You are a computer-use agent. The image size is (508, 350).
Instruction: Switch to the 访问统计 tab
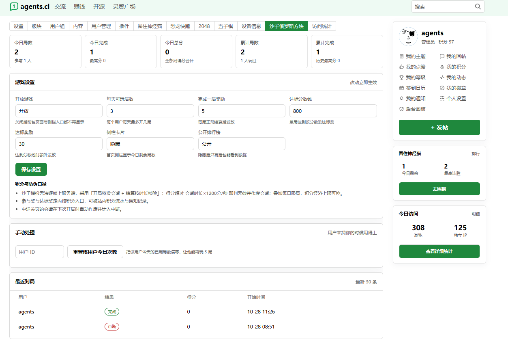(x=322, y=26)
